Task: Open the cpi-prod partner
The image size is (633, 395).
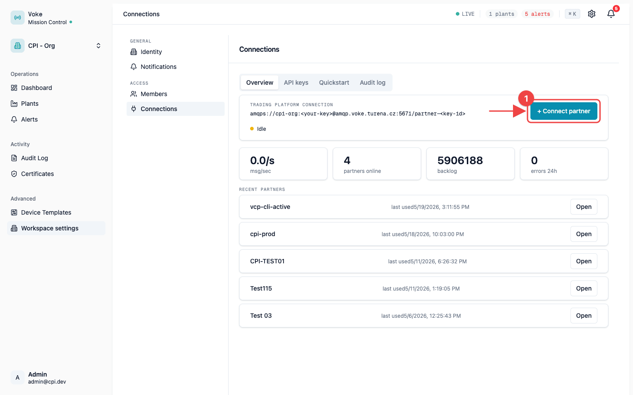Action: click(584, 234)
